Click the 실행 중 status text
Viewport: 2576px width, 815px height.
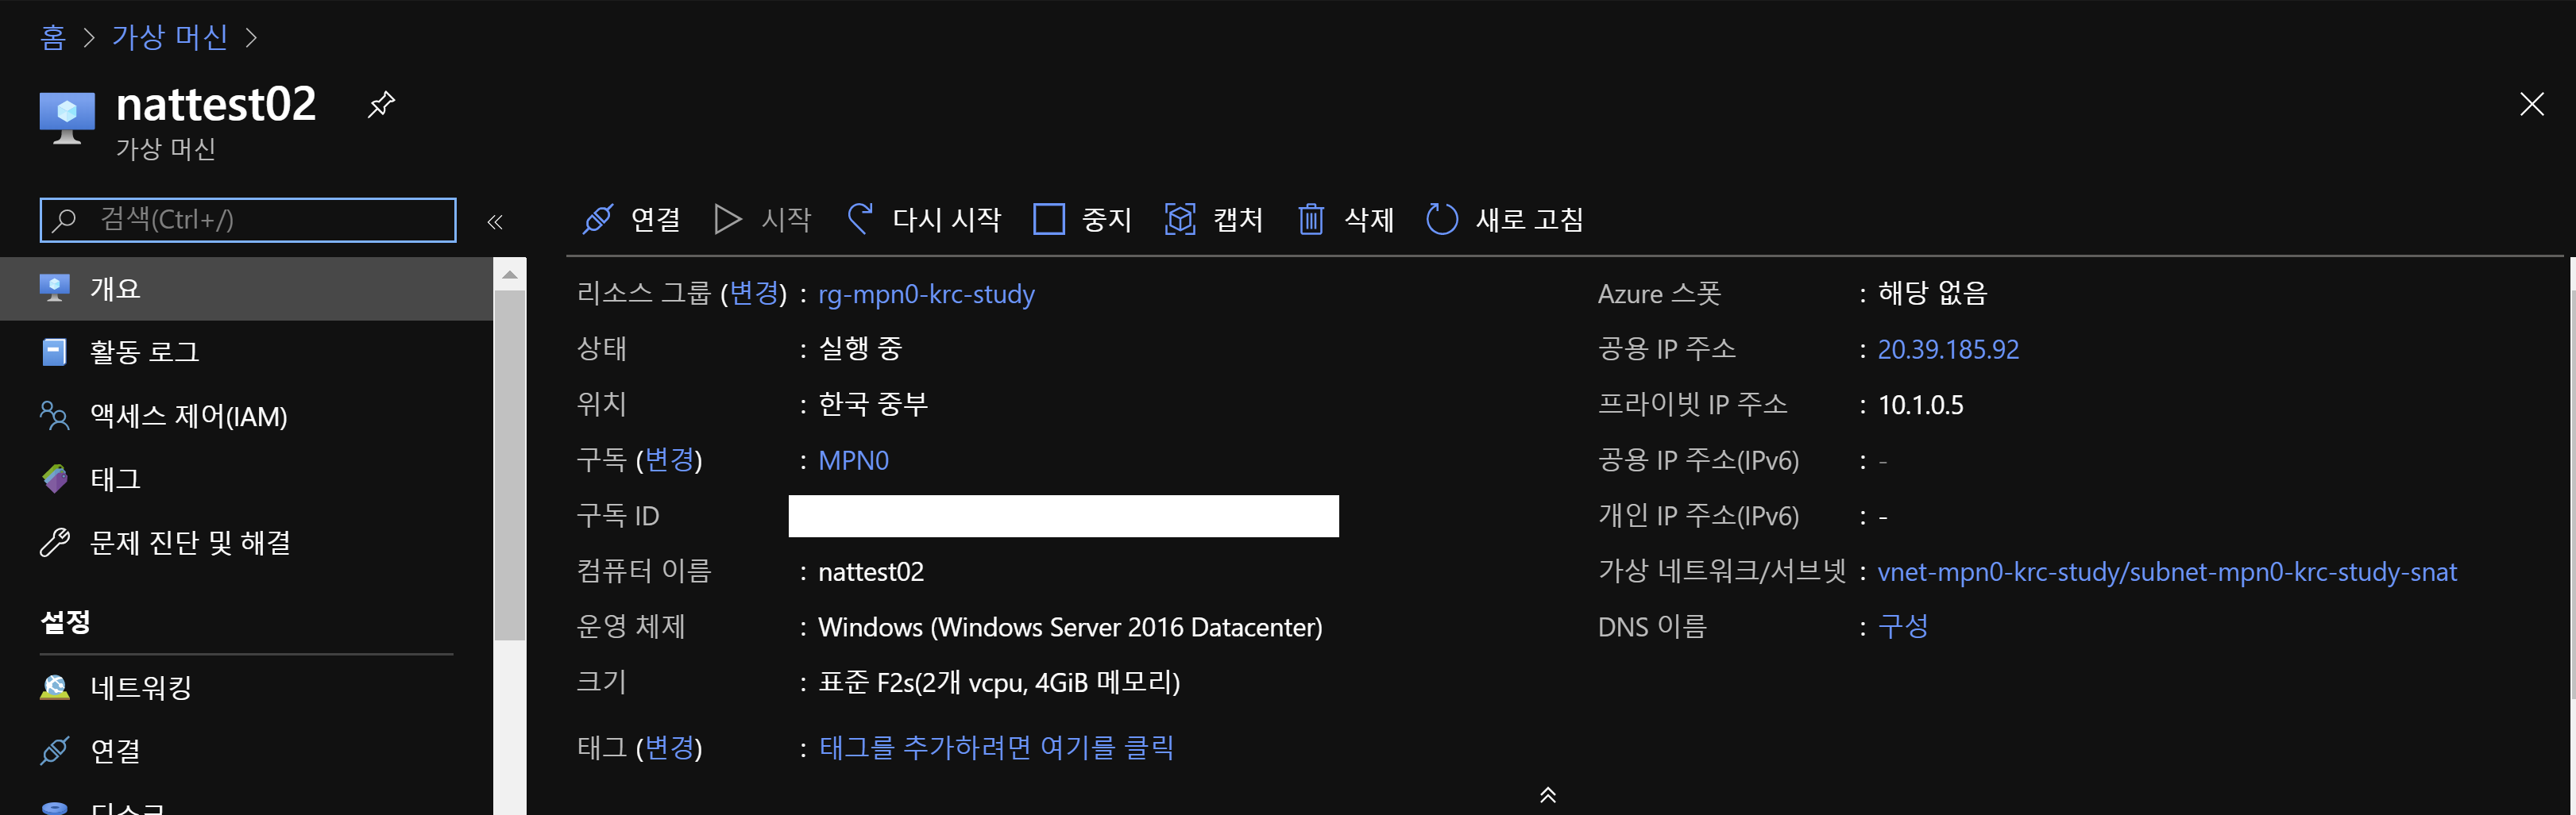(x=860, y=348)
